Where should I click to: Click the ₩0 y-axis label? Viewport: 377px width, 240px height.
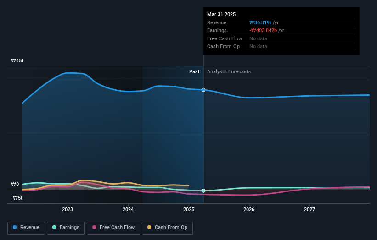click(x=15, y=184)
